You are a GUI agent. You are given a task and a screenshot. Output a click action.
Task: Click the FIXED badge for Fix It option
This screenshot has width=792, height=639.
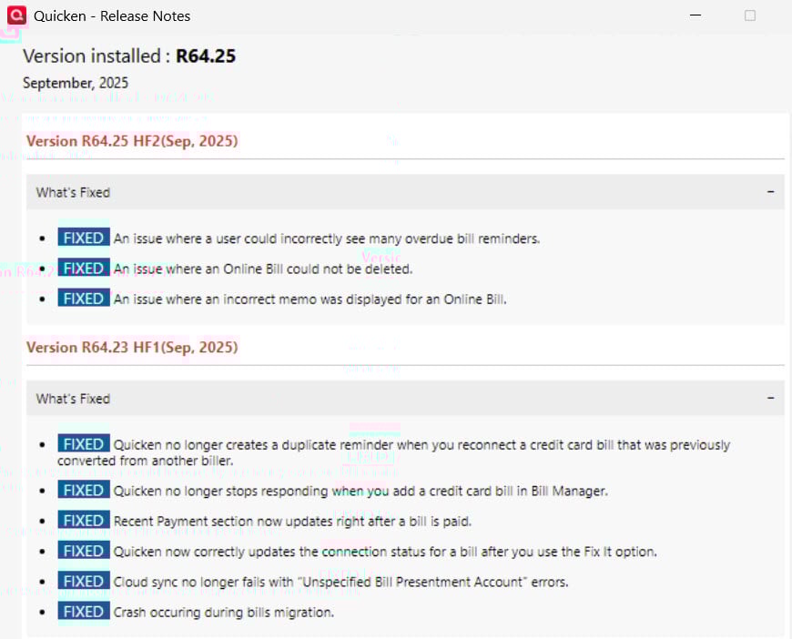tap(84, 550)
